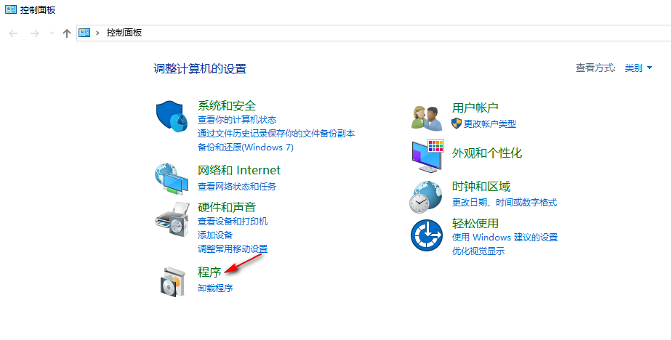Open the 网络和 Internet globe icon
The image size is (671, 340).
[x=171, y=178]
